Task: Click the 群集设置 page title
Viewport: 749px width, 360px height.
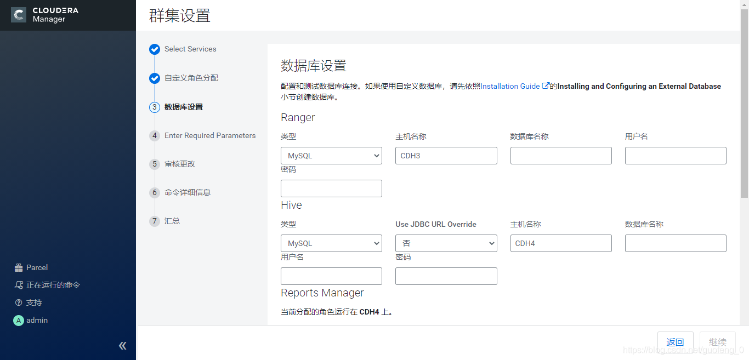Action: 180,15
